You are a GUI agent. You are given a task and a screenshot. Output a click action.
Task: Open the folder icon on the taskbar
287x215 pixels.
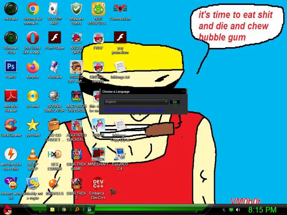pyautogui.click(x=52, y=209)
